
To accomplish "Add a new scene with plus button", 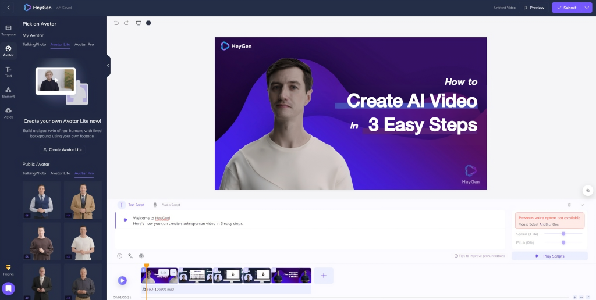I will point(324,276).
